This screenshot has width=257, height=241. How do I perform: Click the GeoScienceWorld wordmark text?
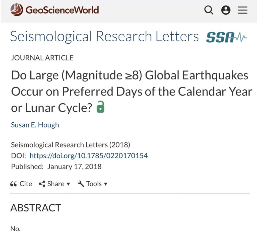pyautogui.click(x=62, y=10)
